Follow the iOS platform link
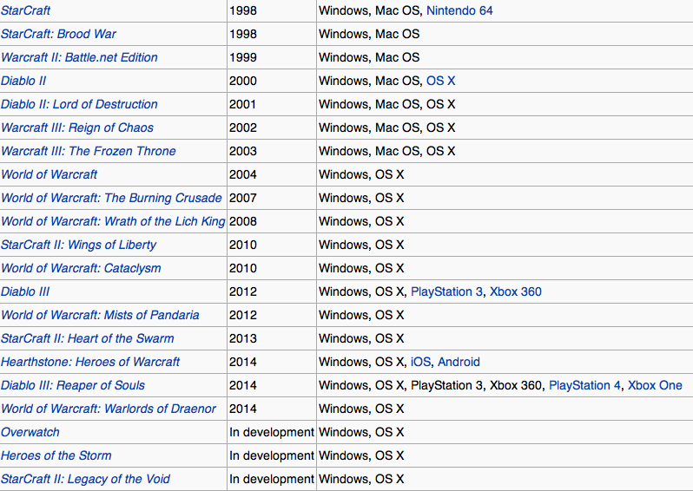Screen dimensions: 693x491 420,362
